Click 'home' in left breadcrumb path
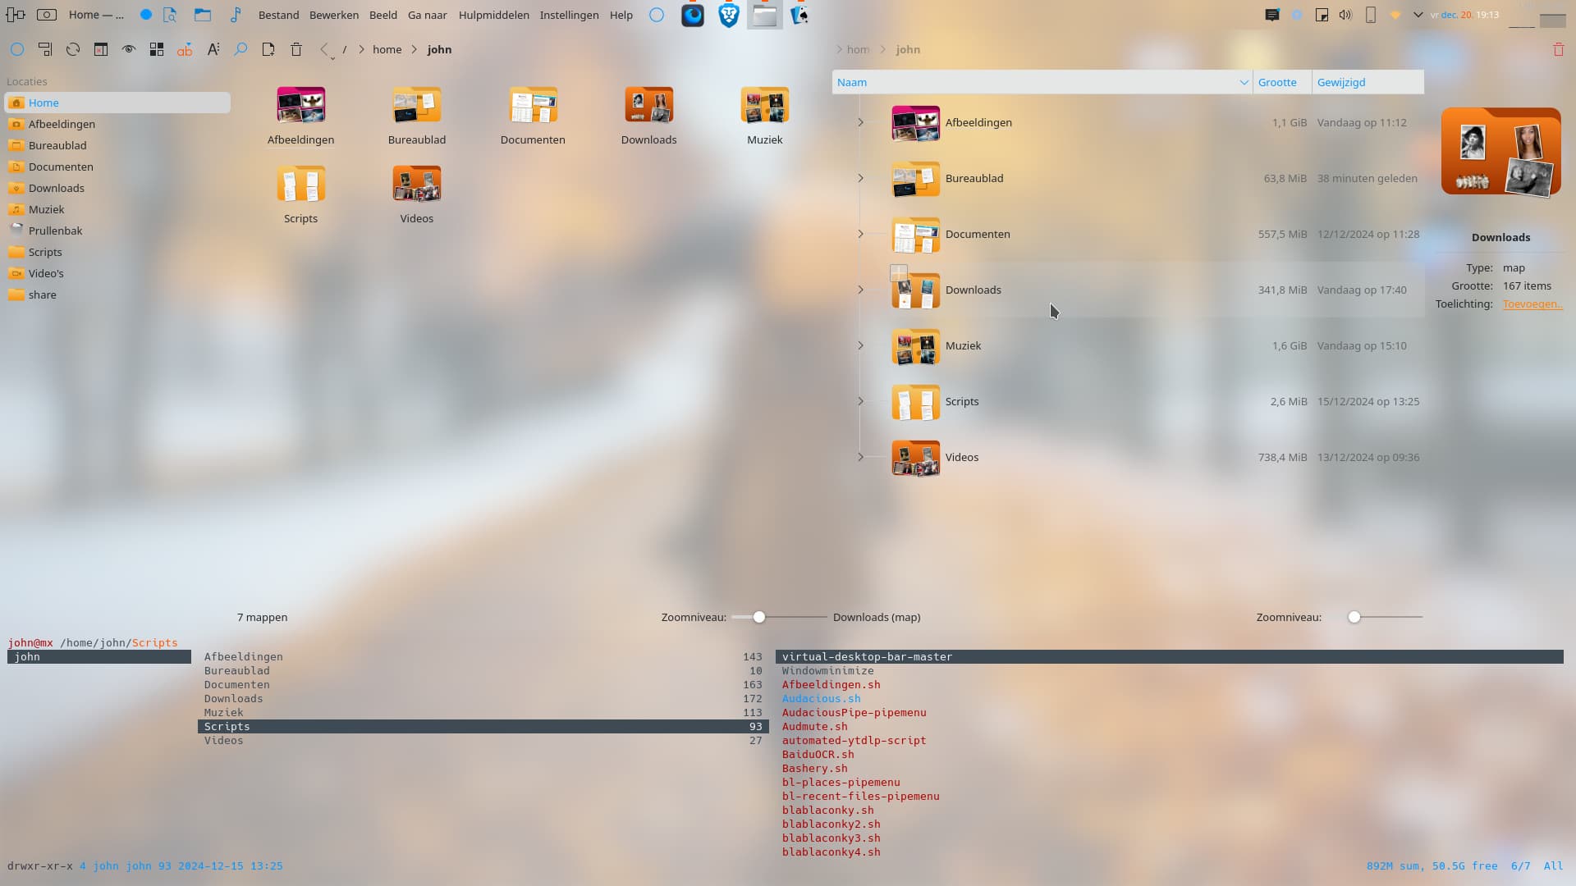 (387, 49)
